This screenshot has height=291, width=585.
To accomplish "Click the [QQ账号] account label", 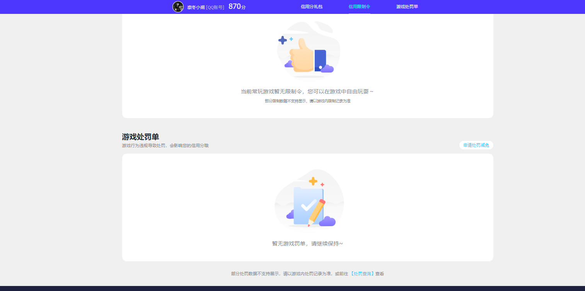I will pos(215,7).
